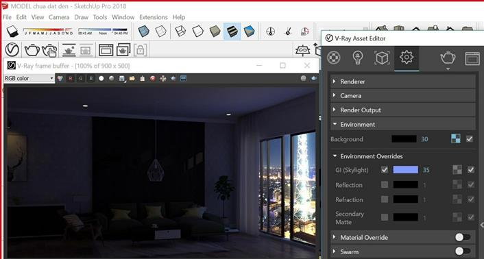The height and width of the screenshot is (259, 484).
Task: Toggle the Background texture enable checkbox
Action: tap(470, 139)
